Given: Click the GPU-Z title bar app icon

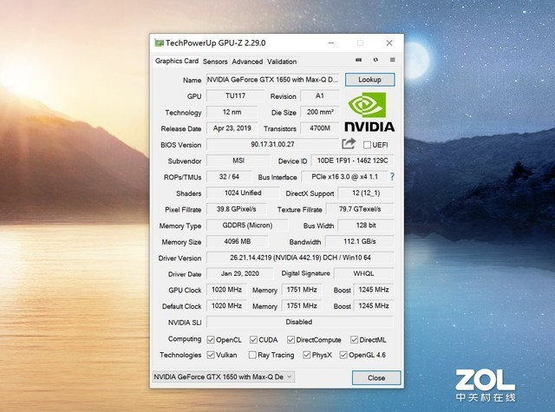Looking at the screenshot, I should click(159, 43).
